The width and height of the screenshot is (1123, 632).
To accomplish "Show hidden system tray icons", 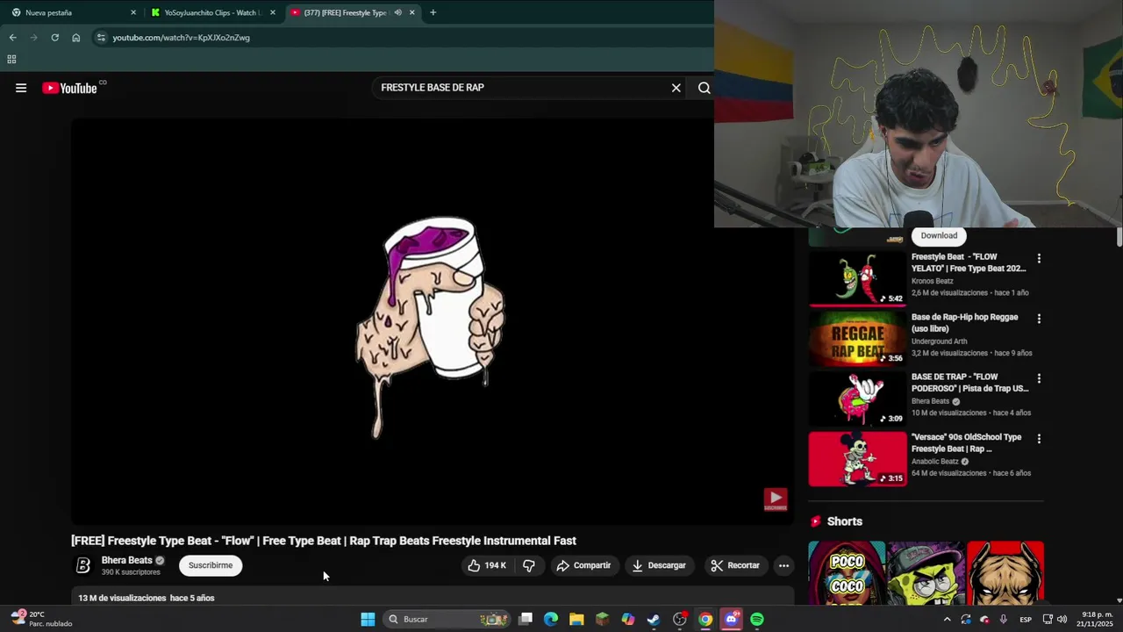I will point(947,619).
